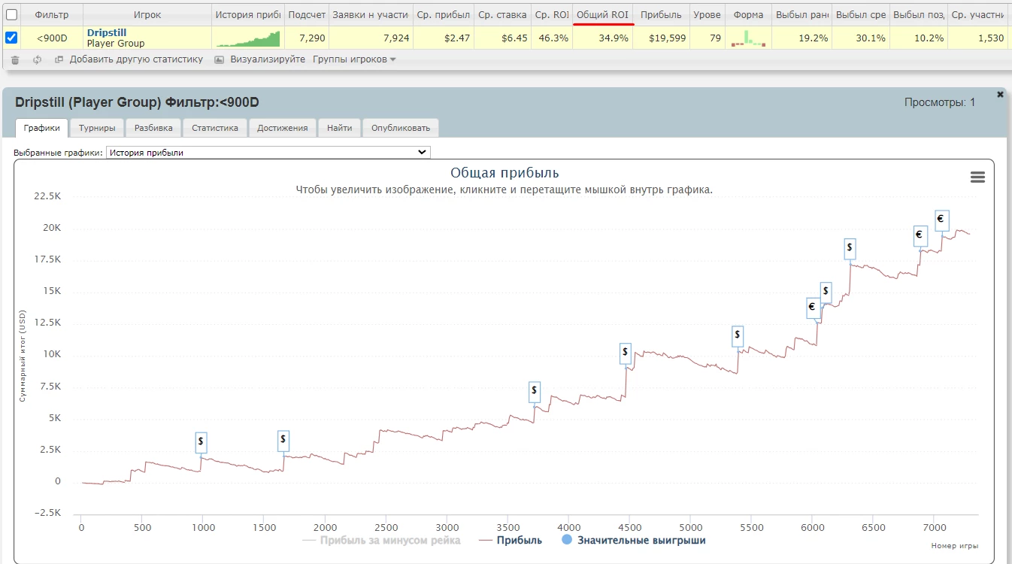Click the green profit history sparkline
Screen dimensions: 1012x564
point(247,38)
